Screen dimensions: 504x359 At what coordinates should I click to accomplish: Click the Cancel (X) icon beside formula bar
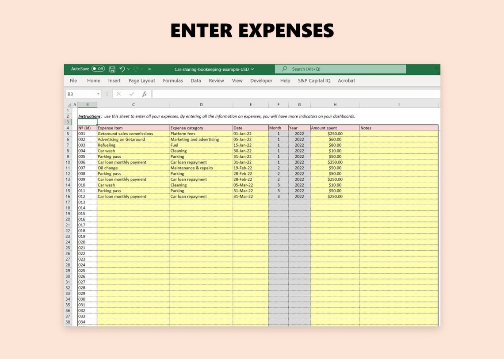click(118, 94)
